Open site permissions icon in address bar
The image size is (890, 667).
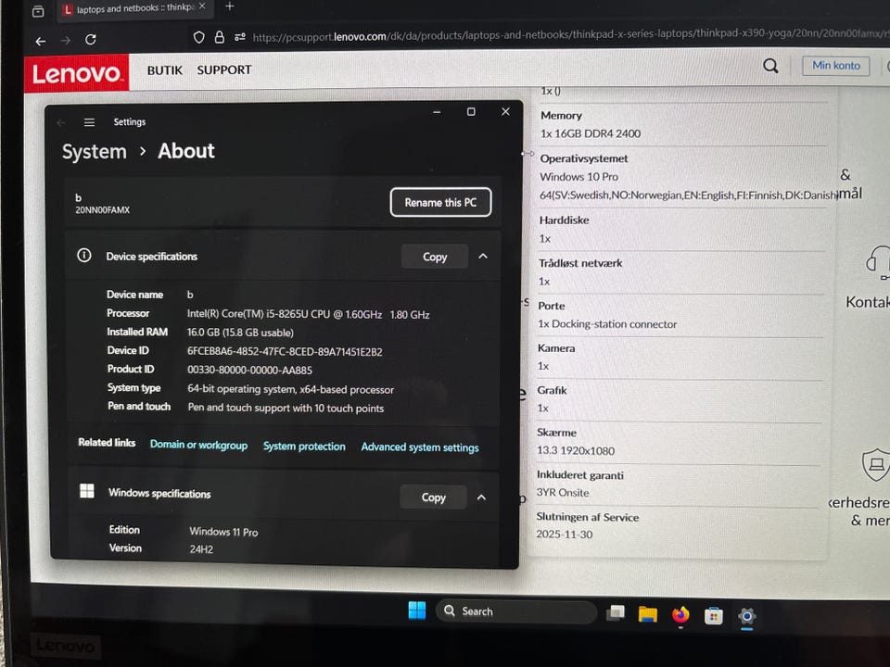pos(240,37)
